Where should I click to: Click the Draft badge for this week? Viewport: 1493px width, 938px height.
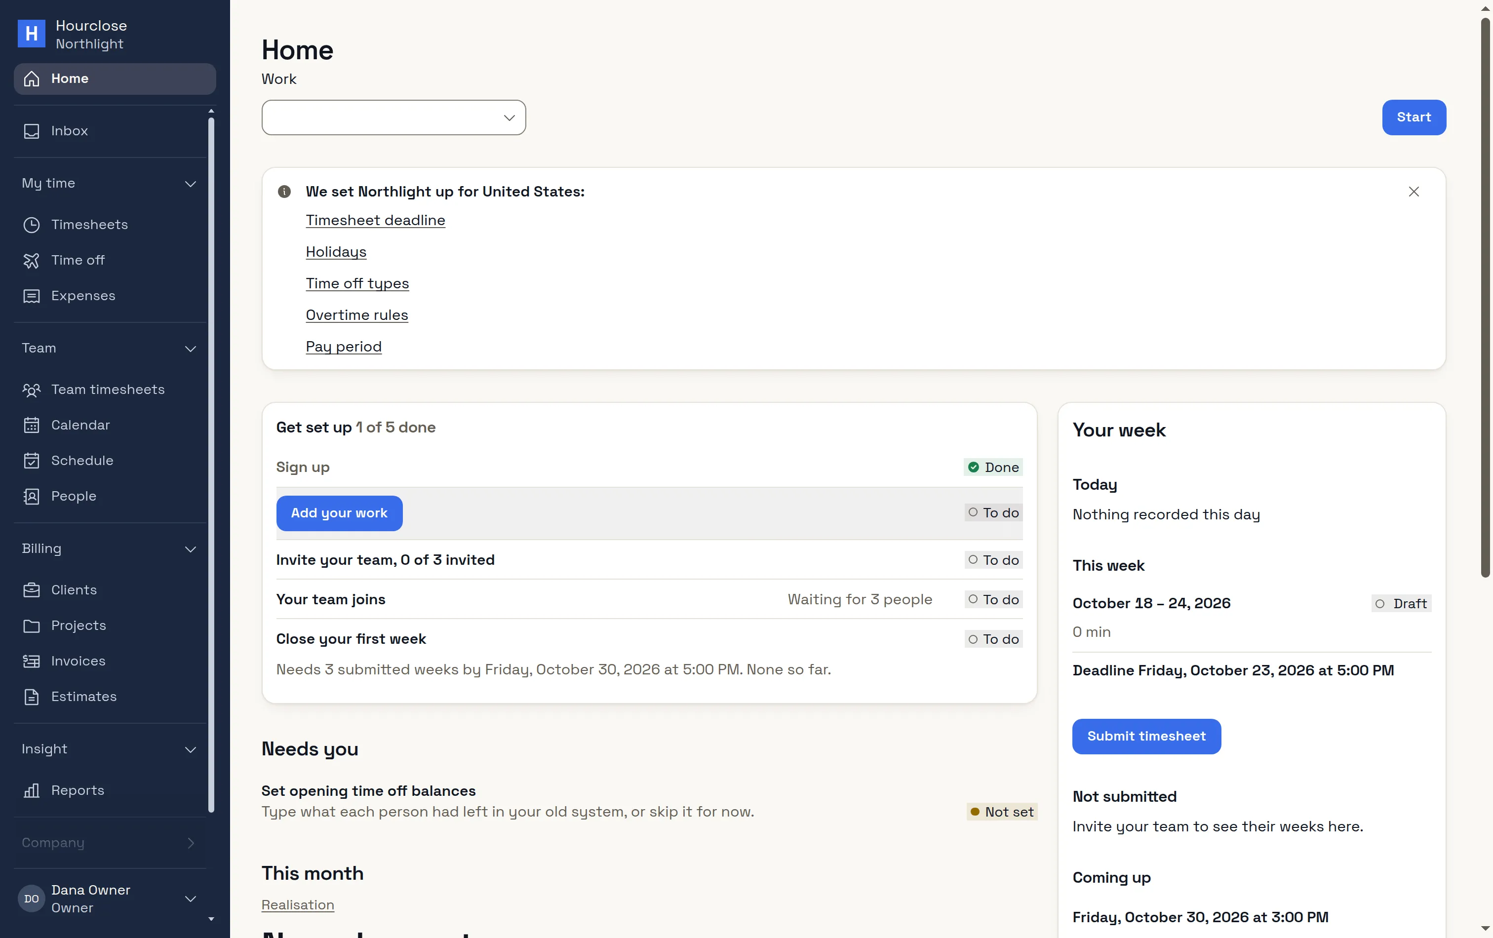[x=1401, y=604]
